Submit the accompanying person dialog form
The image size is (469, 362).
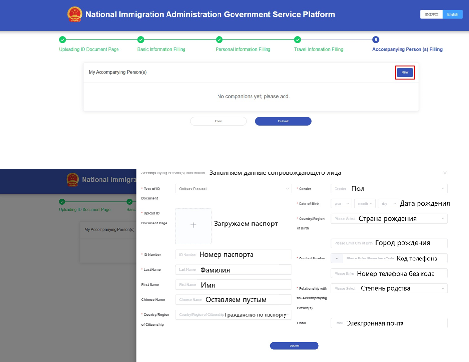294,345
